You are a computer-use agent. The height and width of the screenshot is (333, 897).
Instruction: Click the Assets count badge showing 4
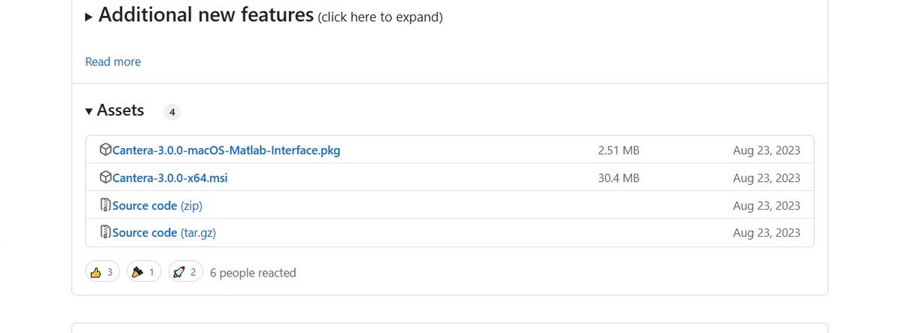click(172, 112)
